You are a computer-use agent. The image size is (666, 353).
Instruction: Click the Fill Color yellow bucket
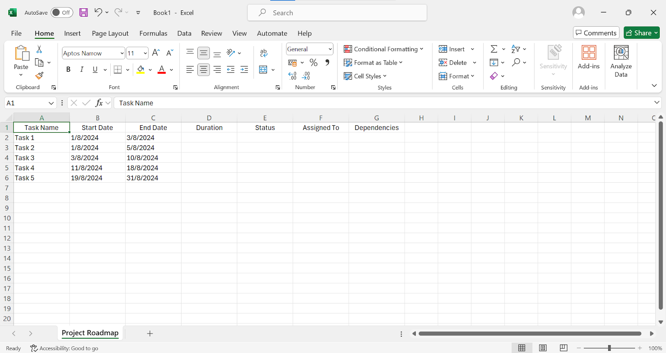click(141, 70)
